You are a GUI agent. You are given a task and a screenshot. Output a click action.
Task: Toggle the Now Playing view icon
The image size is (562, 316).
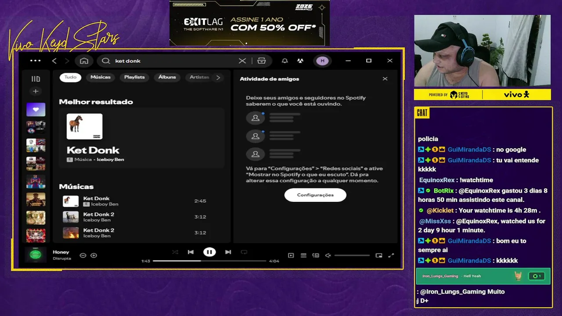[291, 255]
